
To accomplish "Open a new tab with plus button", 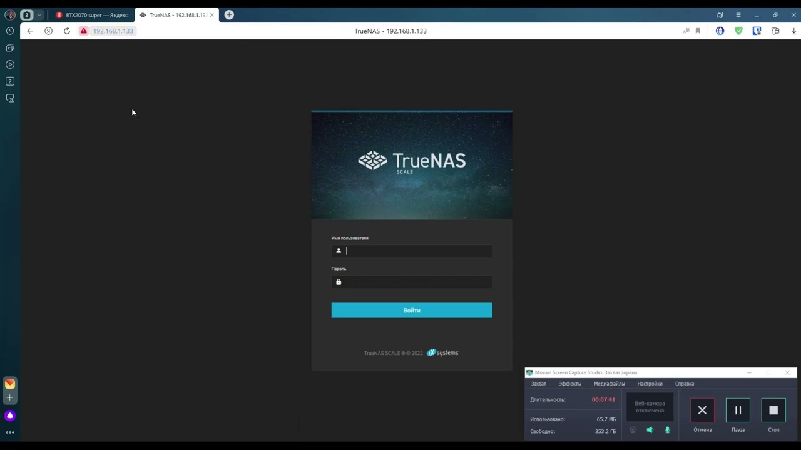I will pyautogui.click(x=229, y=15).
